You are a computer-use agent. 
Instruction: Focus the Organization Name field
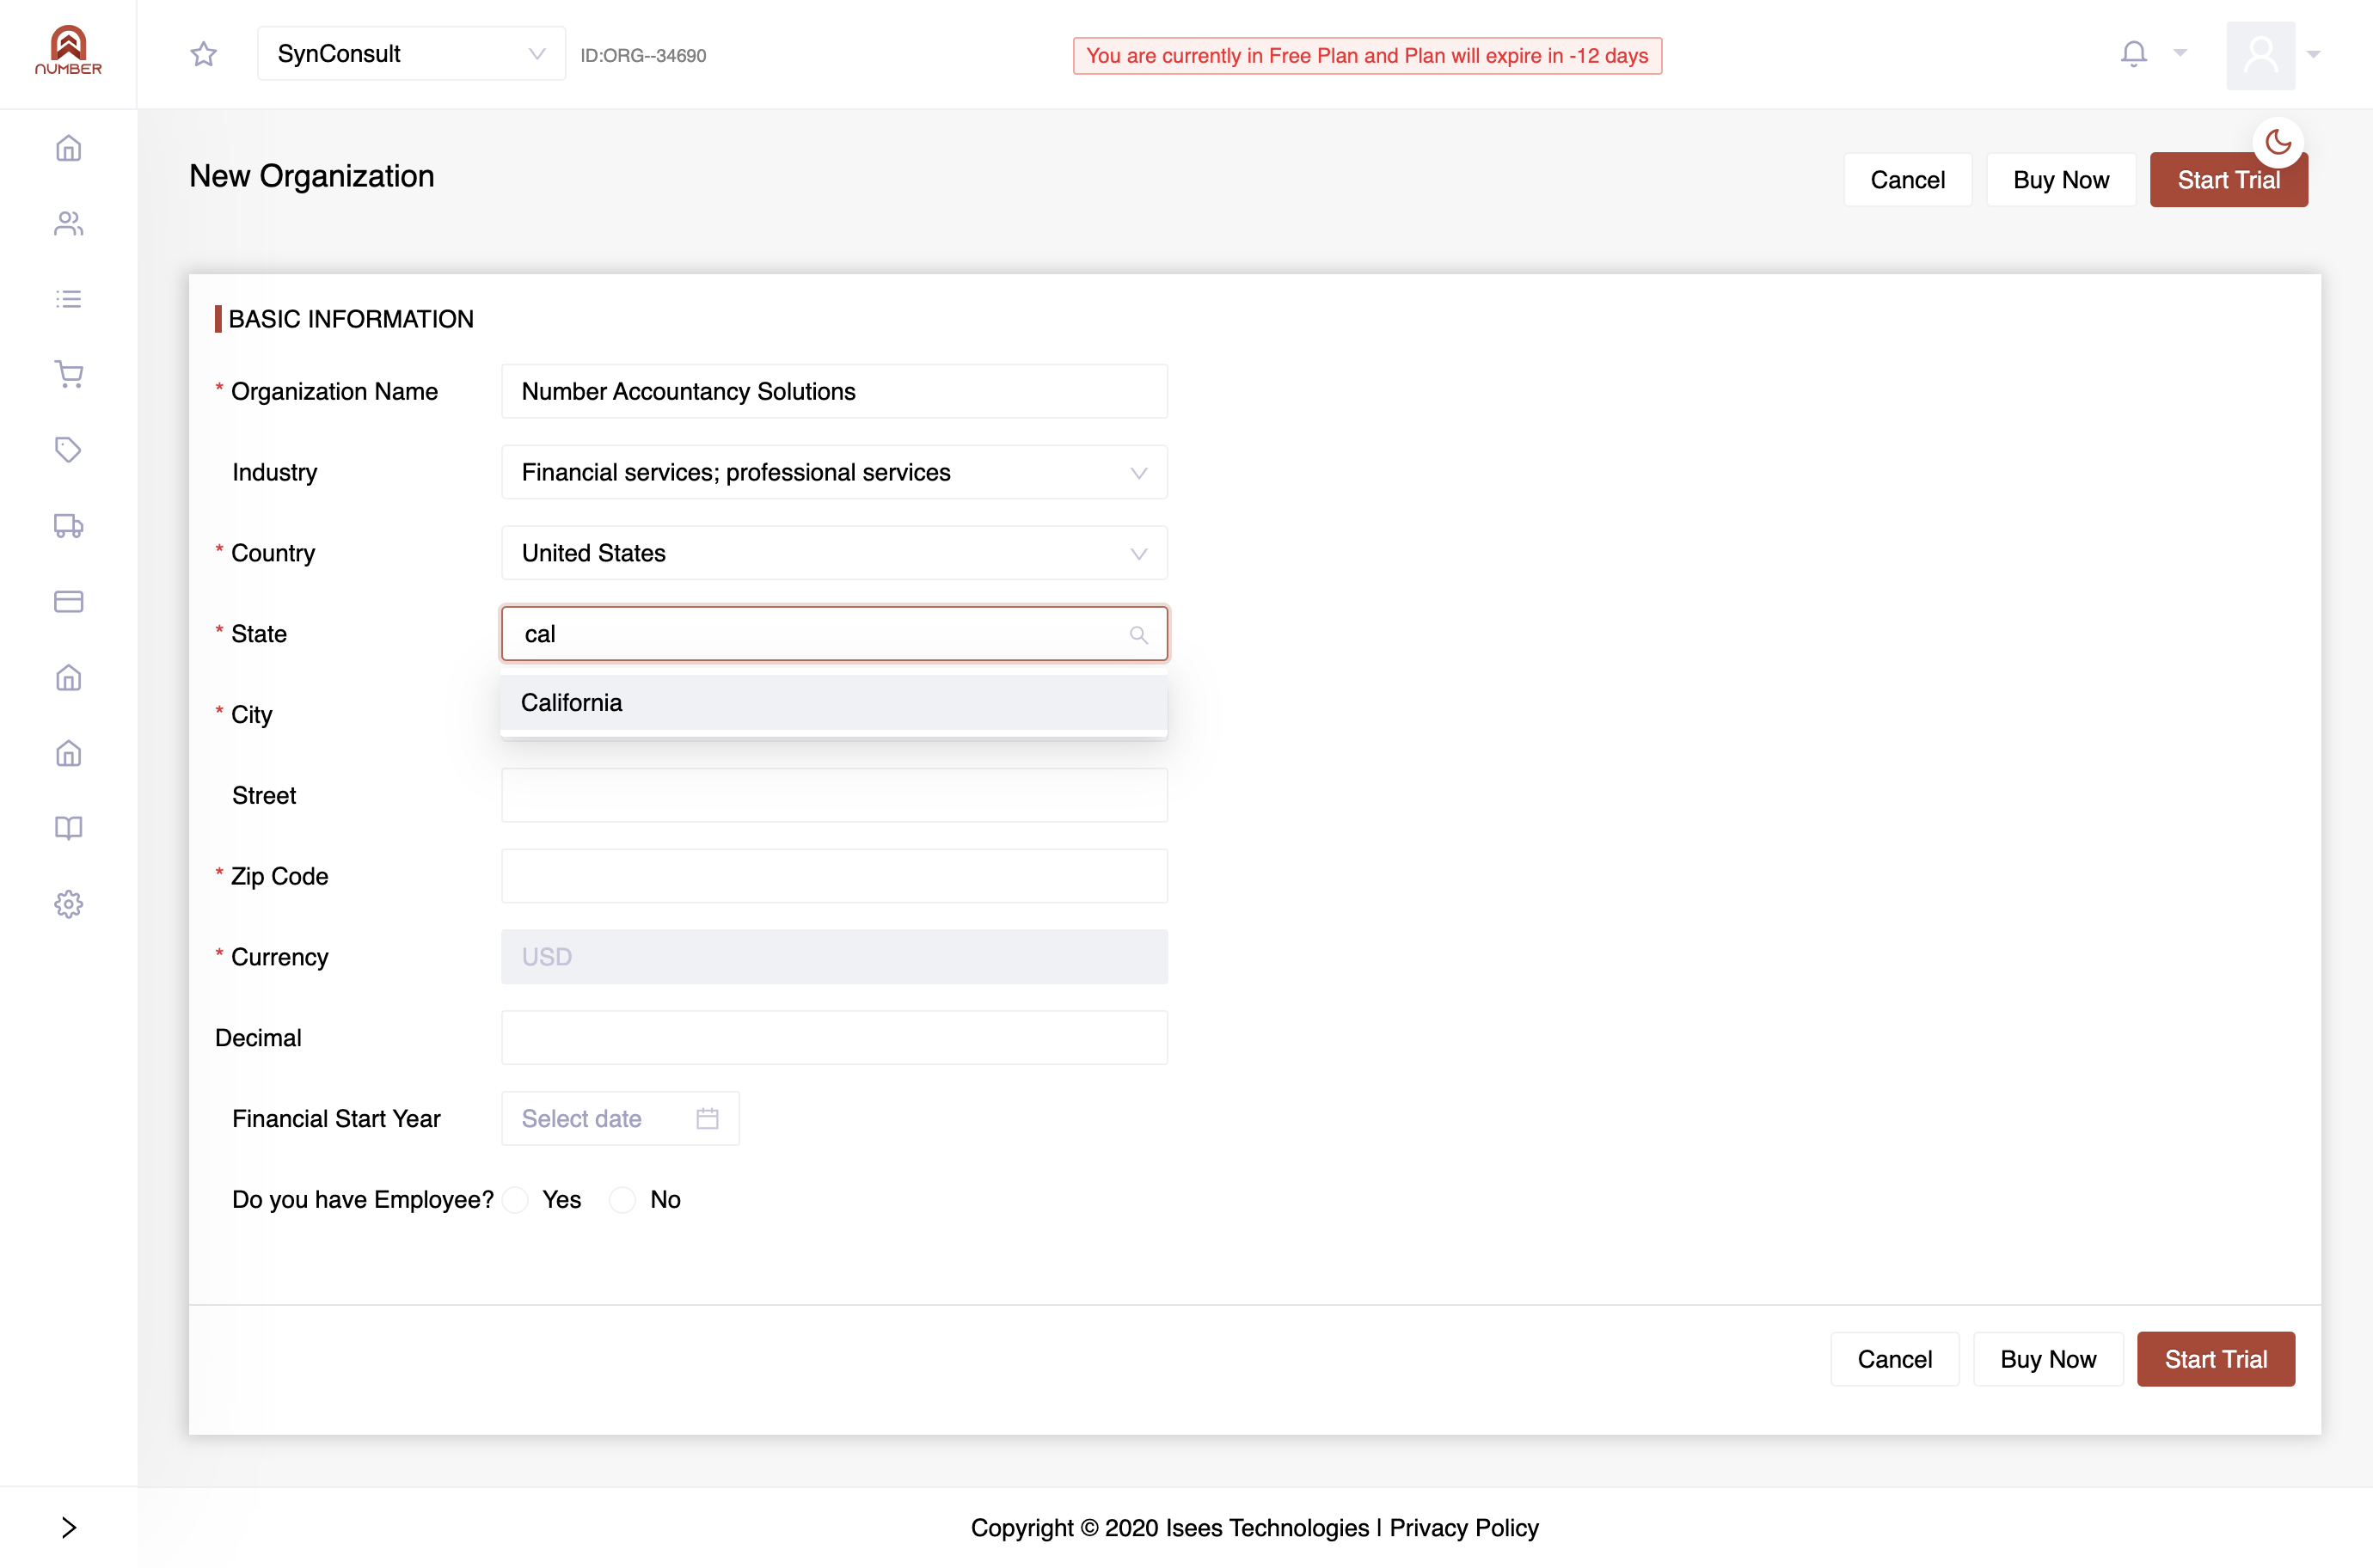click(834, 391)
